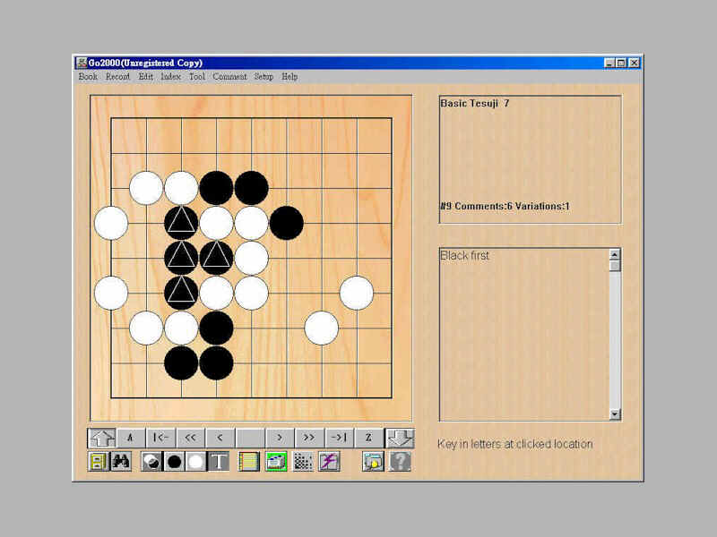Maximize the Go2000 window
Image resolution: width=717 pixels, height=537 pixels.
[620, 63]
